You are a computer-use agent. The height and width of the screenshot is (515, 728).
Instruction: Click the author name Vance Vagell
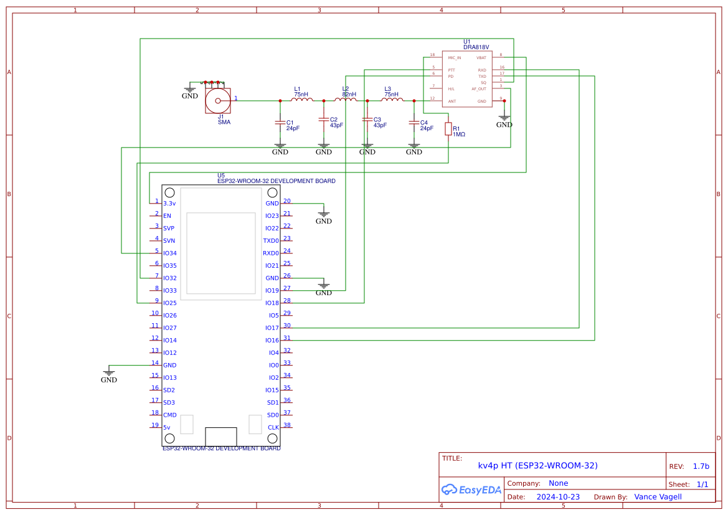point(658,497)
